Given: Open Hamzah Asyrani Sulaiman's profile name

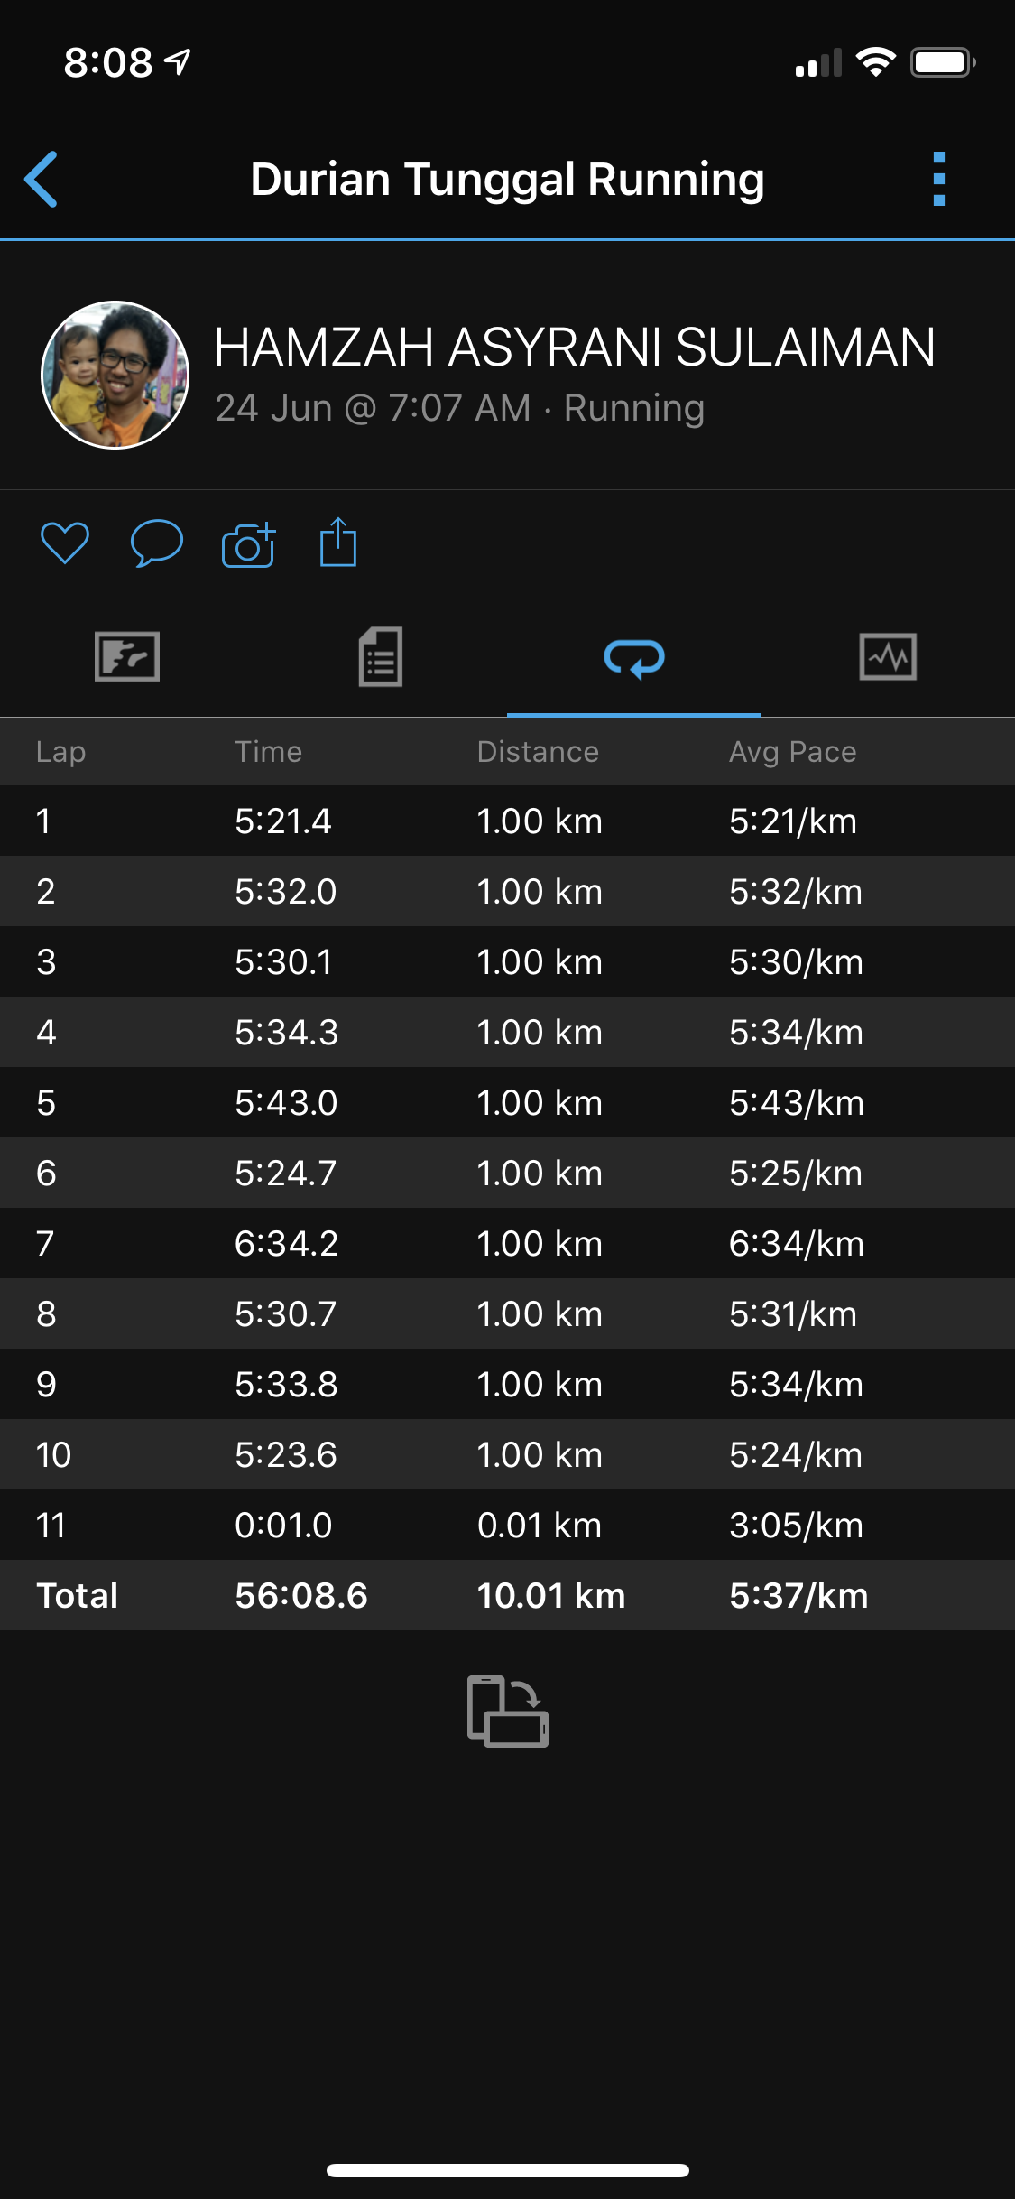Looking at the screenshot, I should 575,348.
